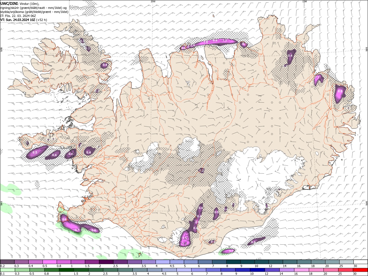Viewport: 368px width, 276px height.
Task: Pick the 1 darkest green rain-scale swatch
Action: point(66,270)
